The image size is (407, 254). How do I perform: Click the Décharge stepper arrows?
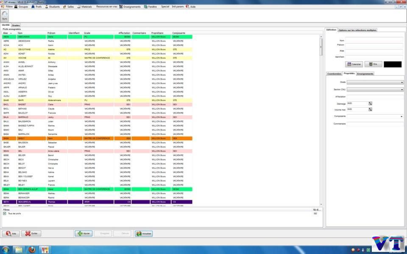tap(370, 103)
